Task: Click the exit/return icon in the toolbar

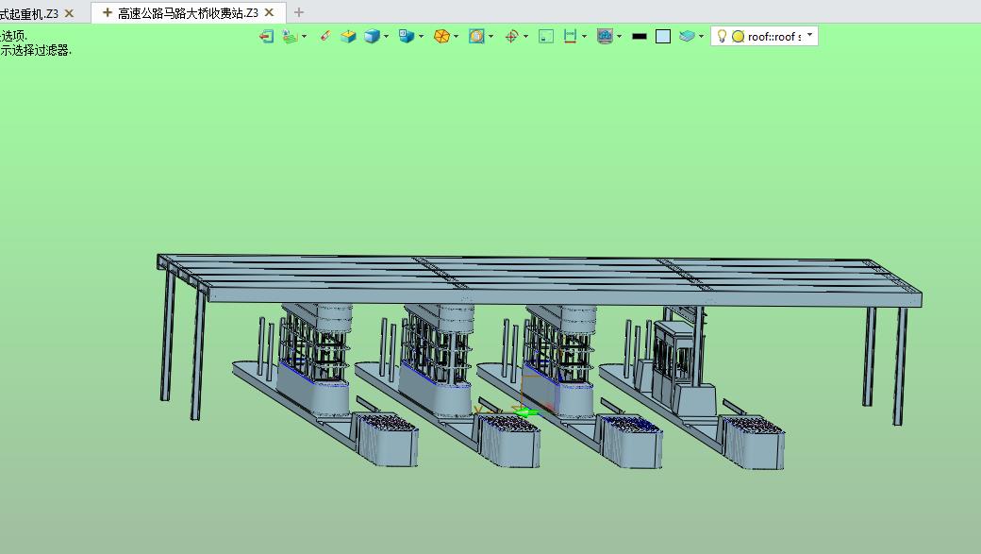Action: (x=267, y=36)
